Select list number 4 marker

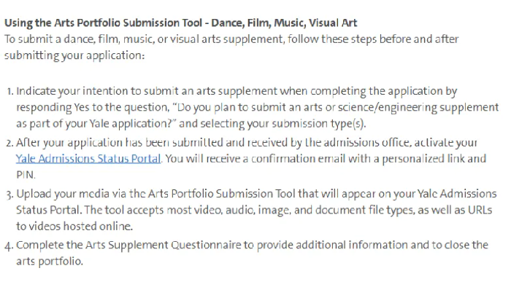9,245
